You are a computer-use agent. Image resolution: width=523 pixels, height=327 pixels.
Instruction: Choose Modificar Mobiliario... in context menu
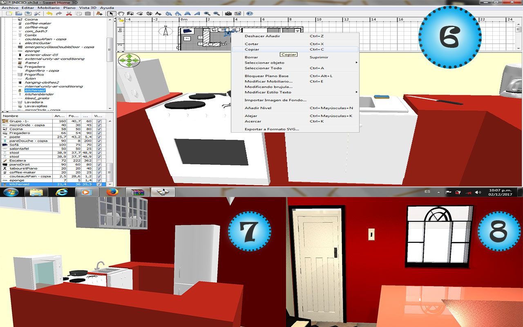[x=295, y=81]
